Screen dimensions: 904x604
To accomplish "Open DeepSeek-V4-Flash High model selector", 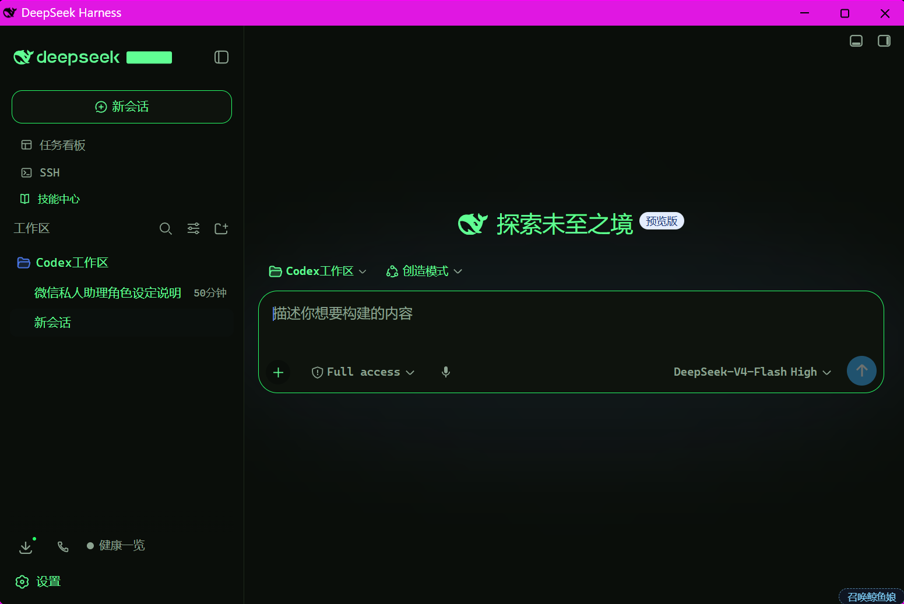I will 752,372.
